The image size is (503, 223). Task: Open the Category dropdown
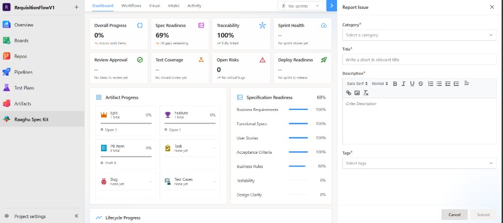click(x=419, y=35)
